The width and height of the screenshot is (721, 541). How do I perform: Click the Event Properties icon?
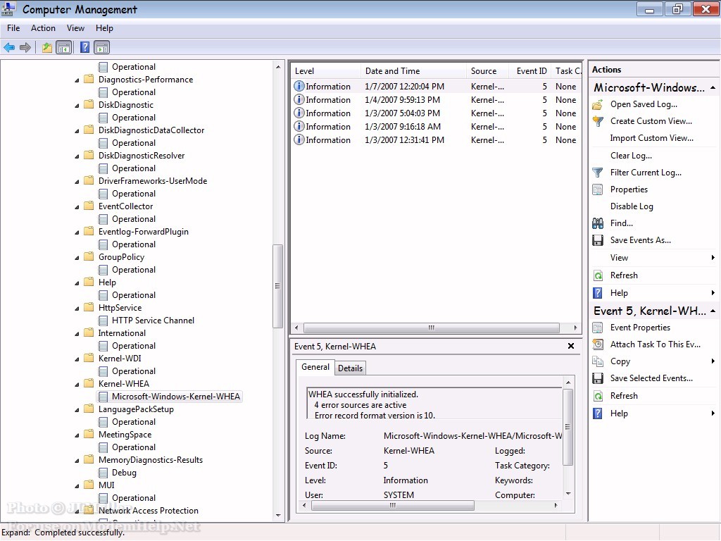[x=598, y=328]
